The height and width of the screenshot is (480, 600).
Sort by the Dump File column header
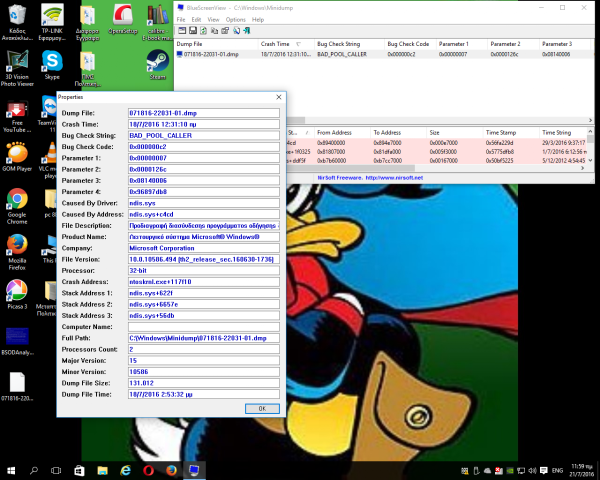[216, 44]
